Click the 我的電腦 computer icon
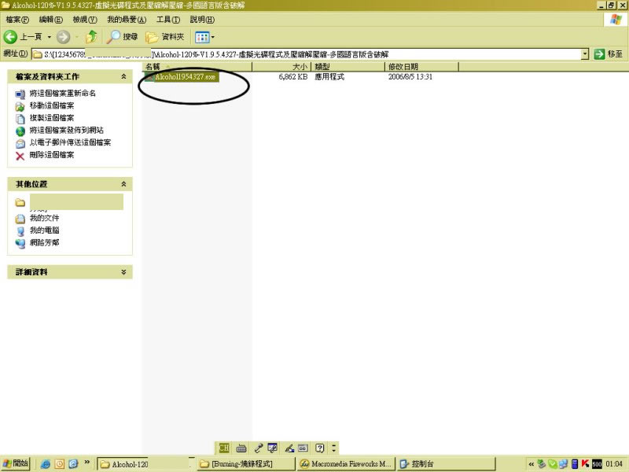 coord(20,231)
